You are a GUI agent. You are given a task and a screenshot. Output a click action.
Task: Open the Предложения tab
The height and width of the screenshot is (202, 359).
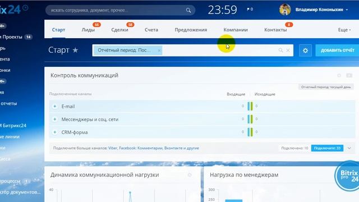[x=191, y=30]
